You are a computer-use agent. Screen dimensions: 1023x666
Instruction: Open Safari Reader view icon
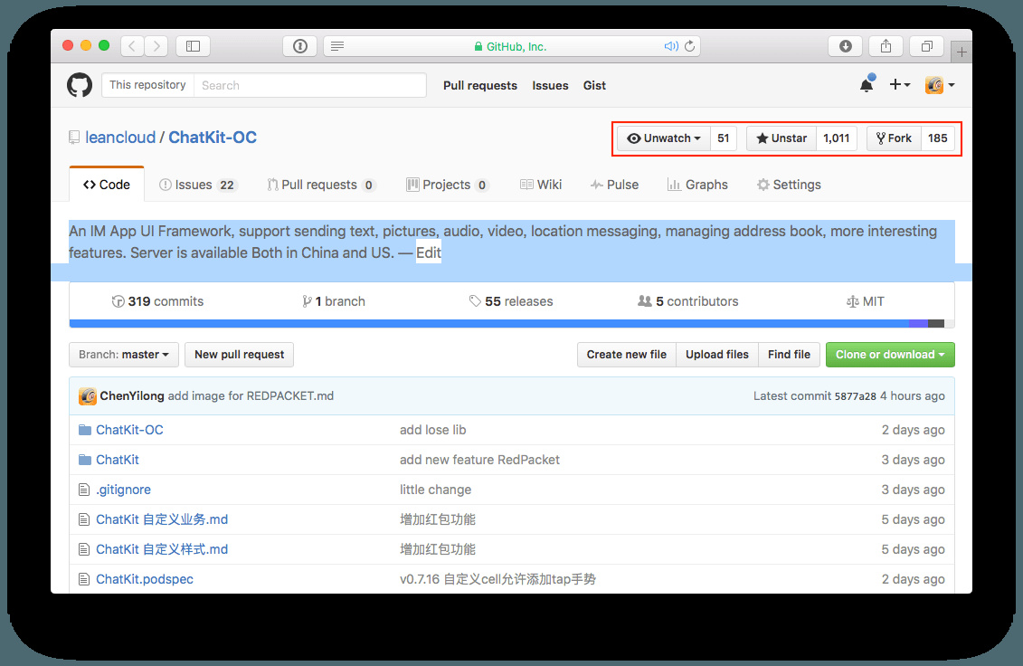point(337,46)
